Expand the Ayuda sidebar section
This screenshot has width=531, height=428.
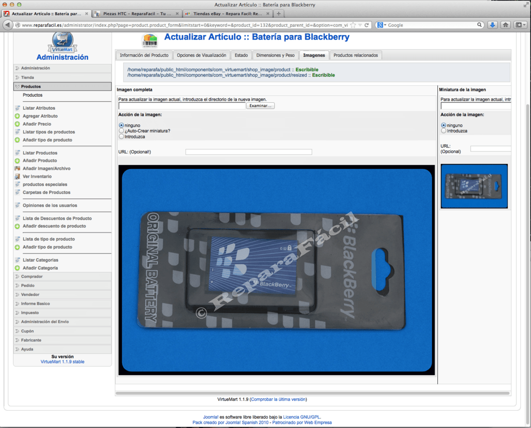click(x=63, y=349)
